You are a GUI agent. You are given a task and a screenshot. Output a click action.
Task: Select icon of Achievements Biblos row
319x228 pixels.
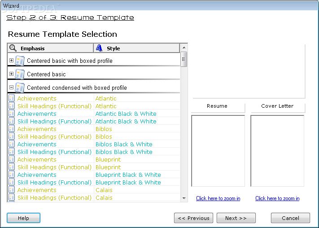tap(12, 129)
